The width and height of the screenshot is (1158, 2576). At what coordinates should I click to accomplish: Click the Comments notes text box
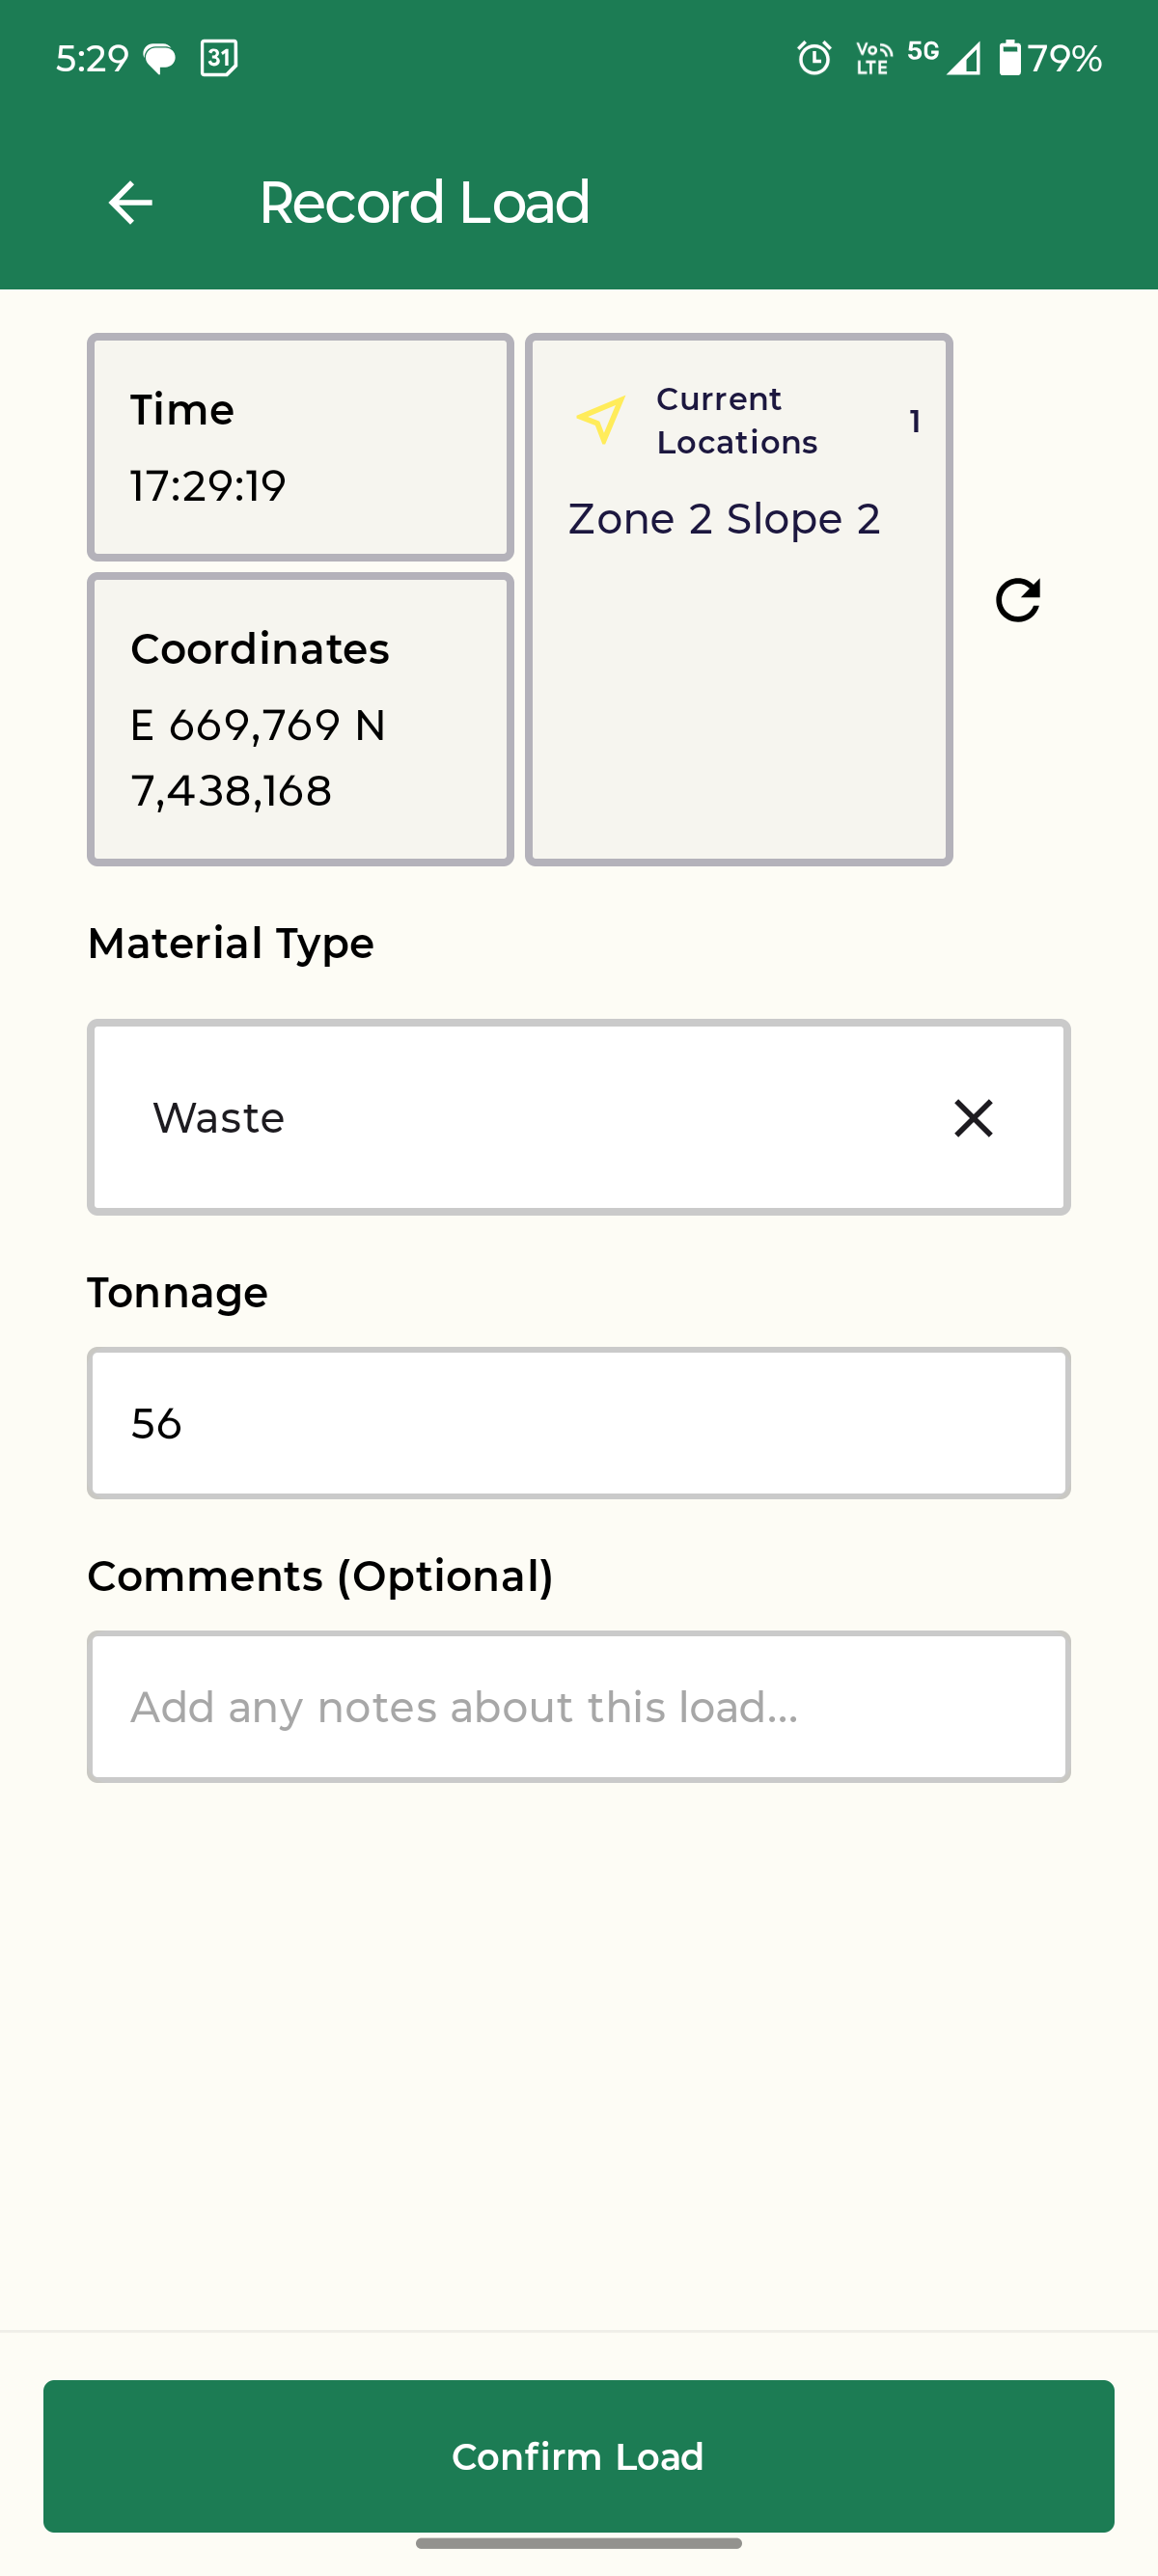pos(578,1706)
